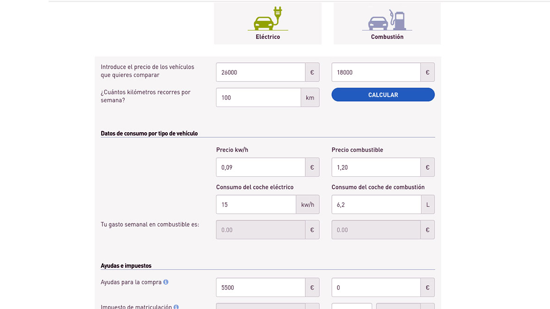Click disabled combustion weekly fuel cost field

tap(376, 230)
